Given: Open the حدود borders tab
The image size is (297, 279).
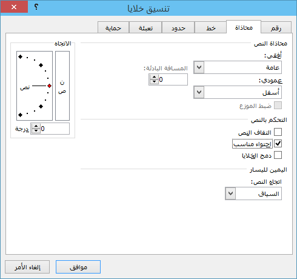Looking at the screenshot, I should [x=178, y=28].
